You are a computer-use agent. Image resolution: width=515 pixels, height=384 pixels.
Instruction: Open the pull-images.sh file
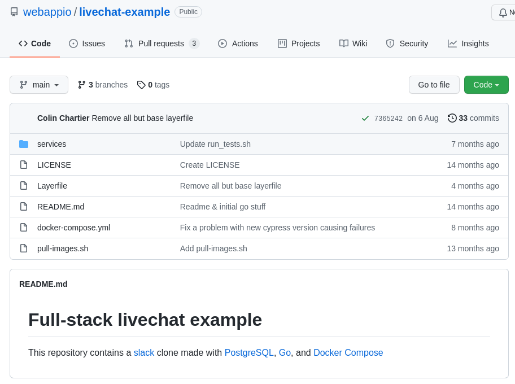pyautogui.click(x=63, y=248)
